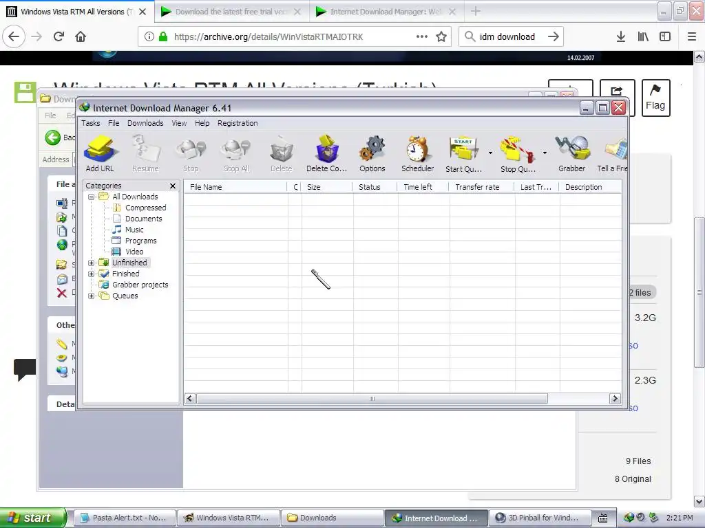Click the Add URL toolbar icon
Viewport: 705px width, 528px height.
point(100,154)
